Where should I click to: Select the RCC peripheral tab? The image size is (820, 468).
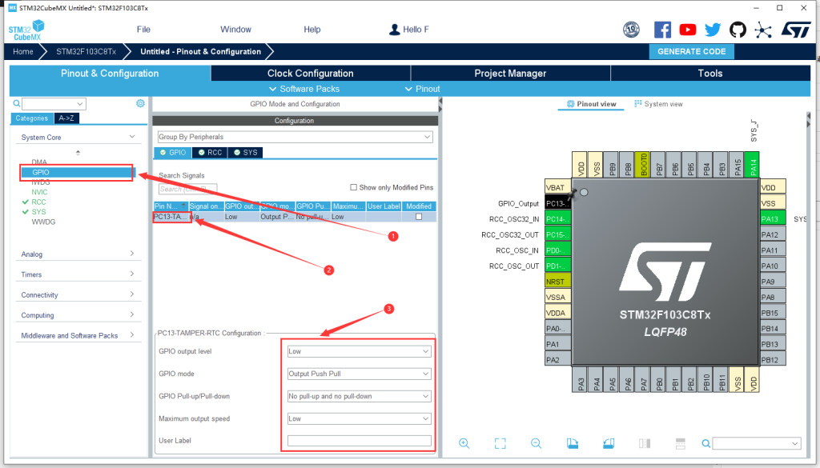coord(209,153)
